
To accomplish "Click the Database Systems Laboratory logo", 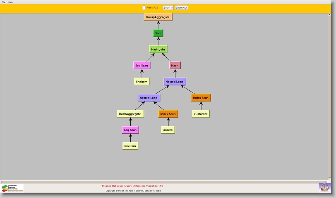I will pos(12,188).
